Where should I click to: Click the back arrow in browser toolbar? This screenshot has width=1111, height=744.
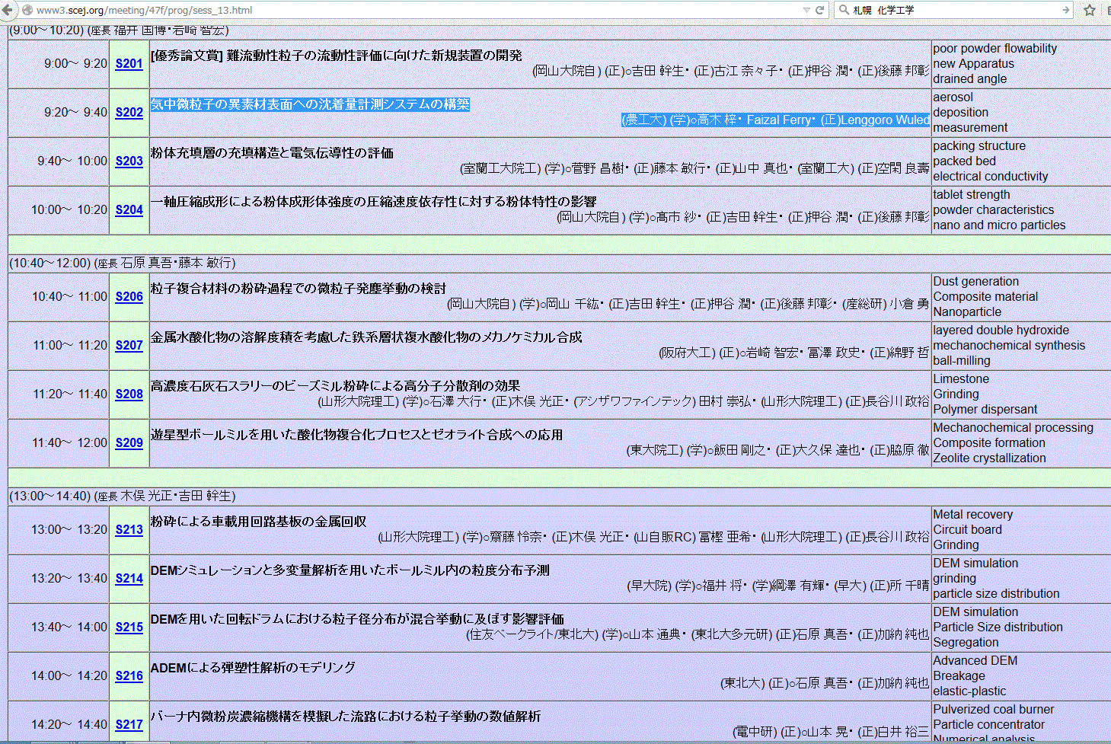tap(11, 10)
